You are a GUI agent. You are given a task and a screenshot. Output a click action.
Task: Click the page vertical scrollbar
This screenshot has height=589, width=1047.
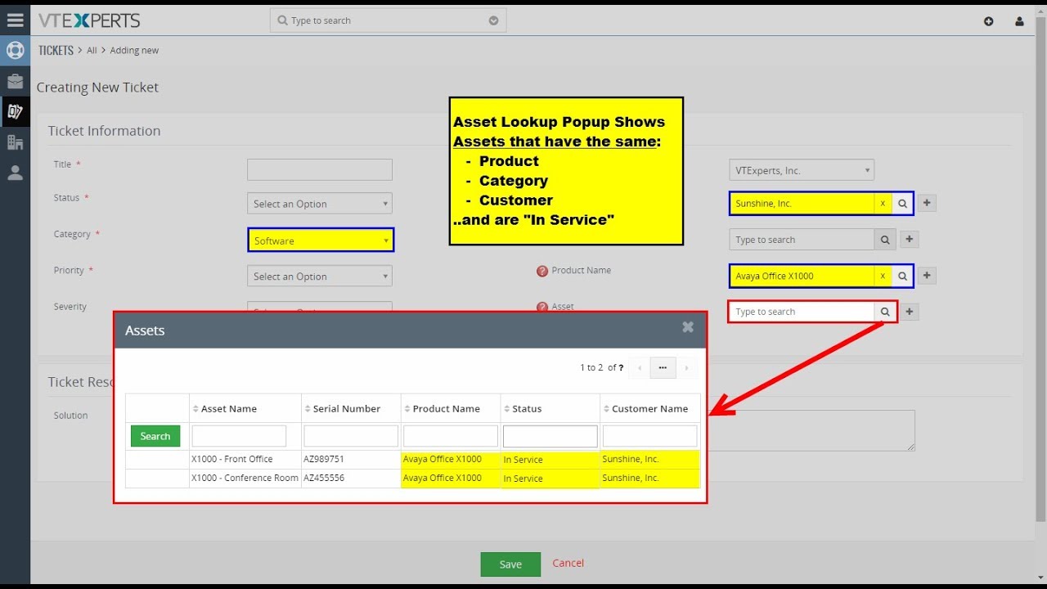coord(1040,270)
